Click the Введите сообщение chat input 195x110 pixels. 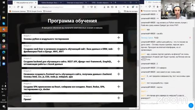pos(164,104)
